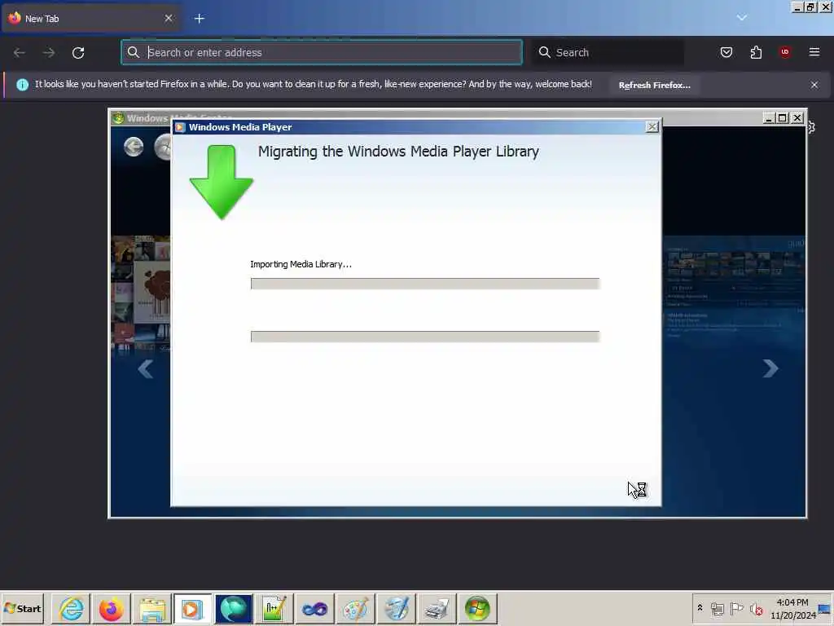The width and height of the screenshot is (834, 626).
Task: Click the right arrow in Media Center
Action: click(770, 368)
